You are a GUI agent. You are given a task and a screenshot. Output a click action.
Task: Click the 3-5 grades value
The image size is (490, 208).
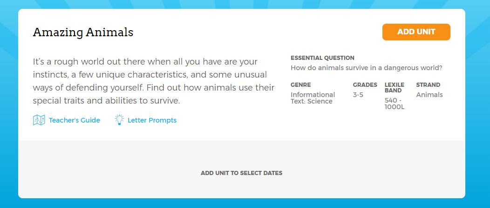point(358,95)
